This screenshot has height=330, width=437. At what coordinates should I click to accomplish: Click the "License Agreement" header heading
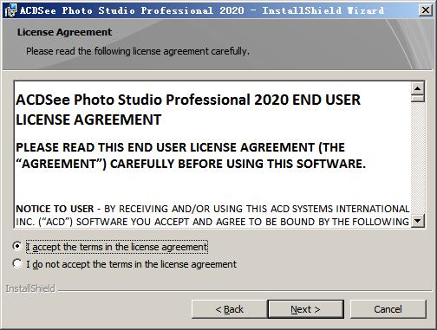64,32
